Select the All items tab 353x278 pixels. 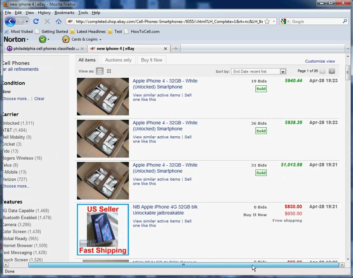click(x=87, y=60)
